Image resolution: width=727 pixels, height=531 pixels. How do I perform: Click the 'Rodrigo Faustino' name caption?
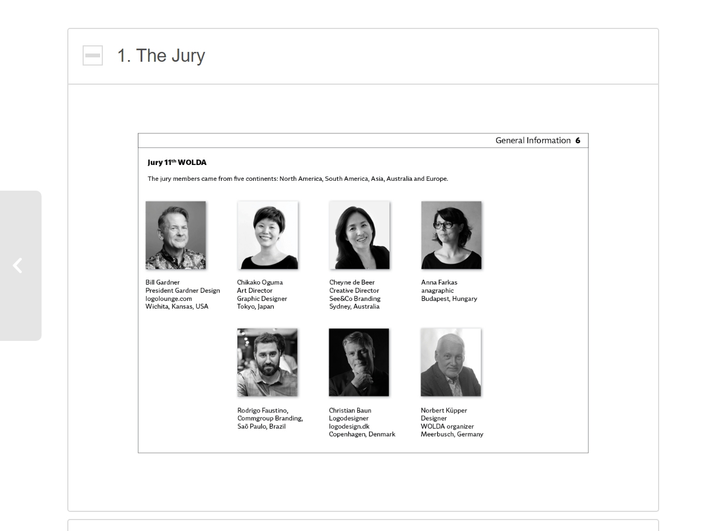[263, 410]
